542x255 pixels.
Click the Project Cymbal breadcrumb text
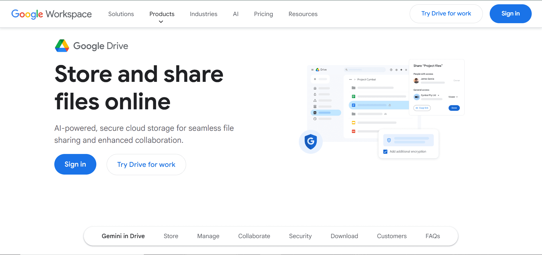pos(366,80)
